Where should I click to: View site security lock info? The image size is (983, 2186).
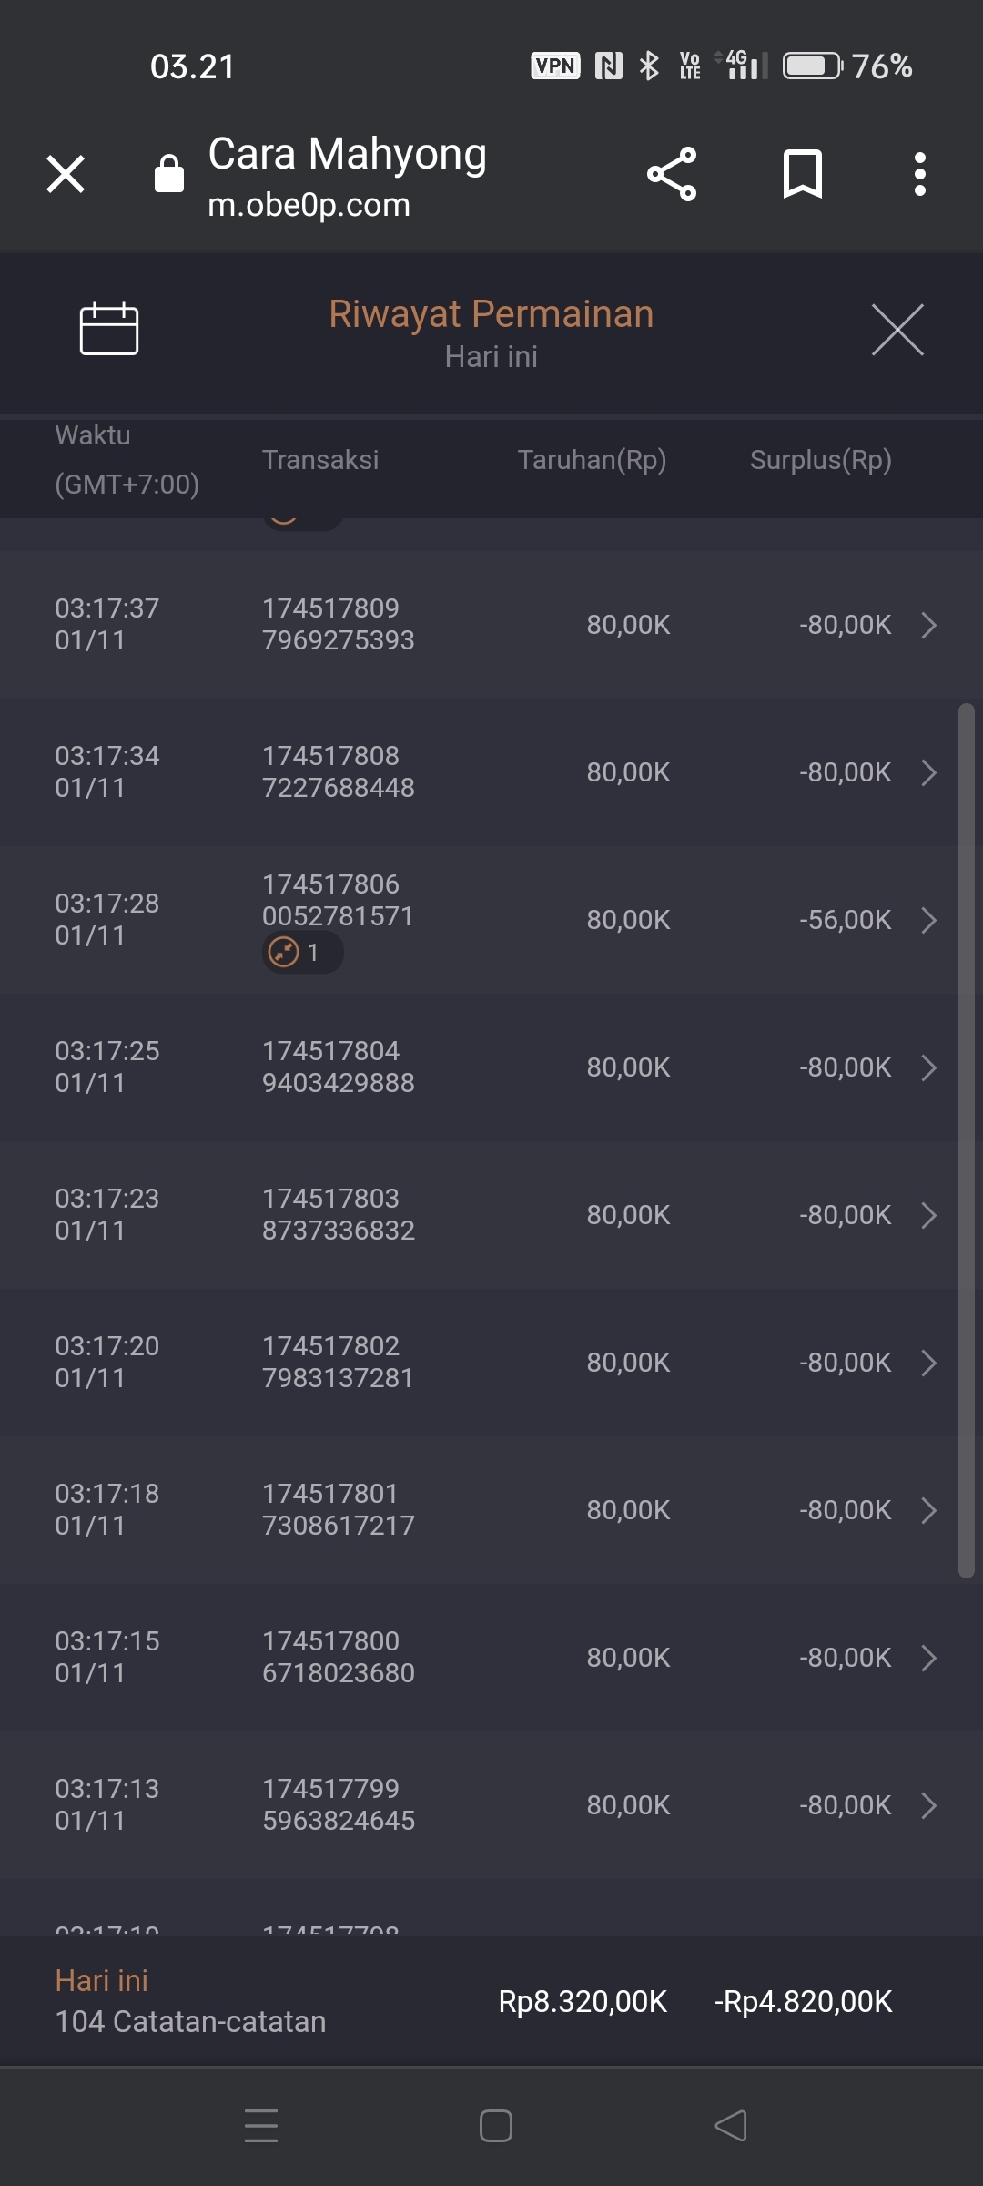click(169, 173)
